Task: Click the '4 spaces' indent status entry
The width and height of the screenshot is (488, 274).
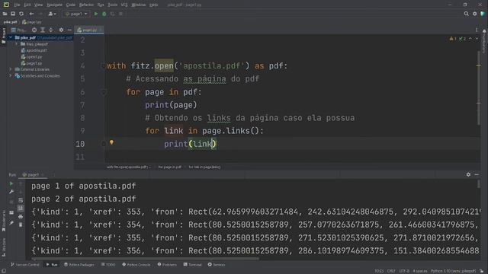Action: [420, 271]
